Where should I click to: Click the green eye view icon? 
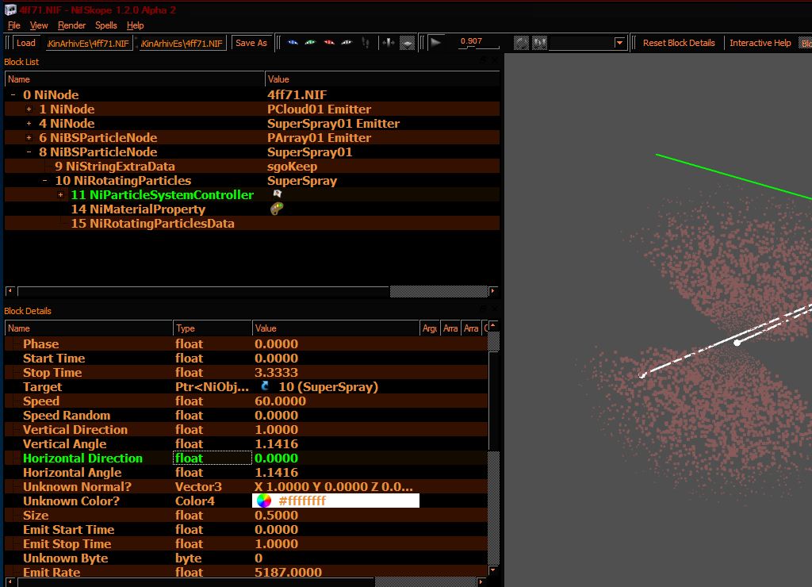[311, 43]
